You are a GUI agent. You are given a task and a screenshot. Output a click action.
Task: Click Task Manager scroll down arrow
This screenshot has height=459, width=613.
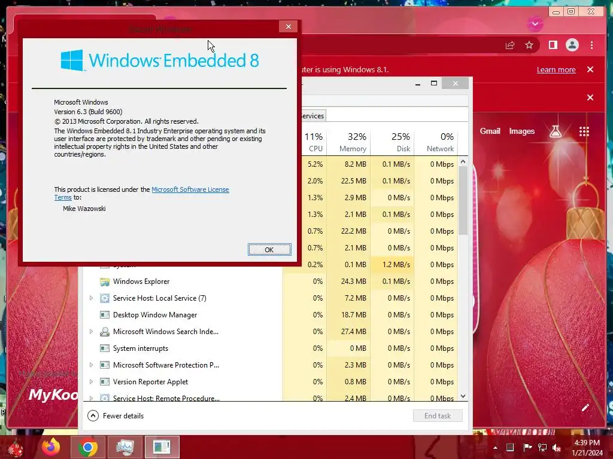[x=463, y=396]
